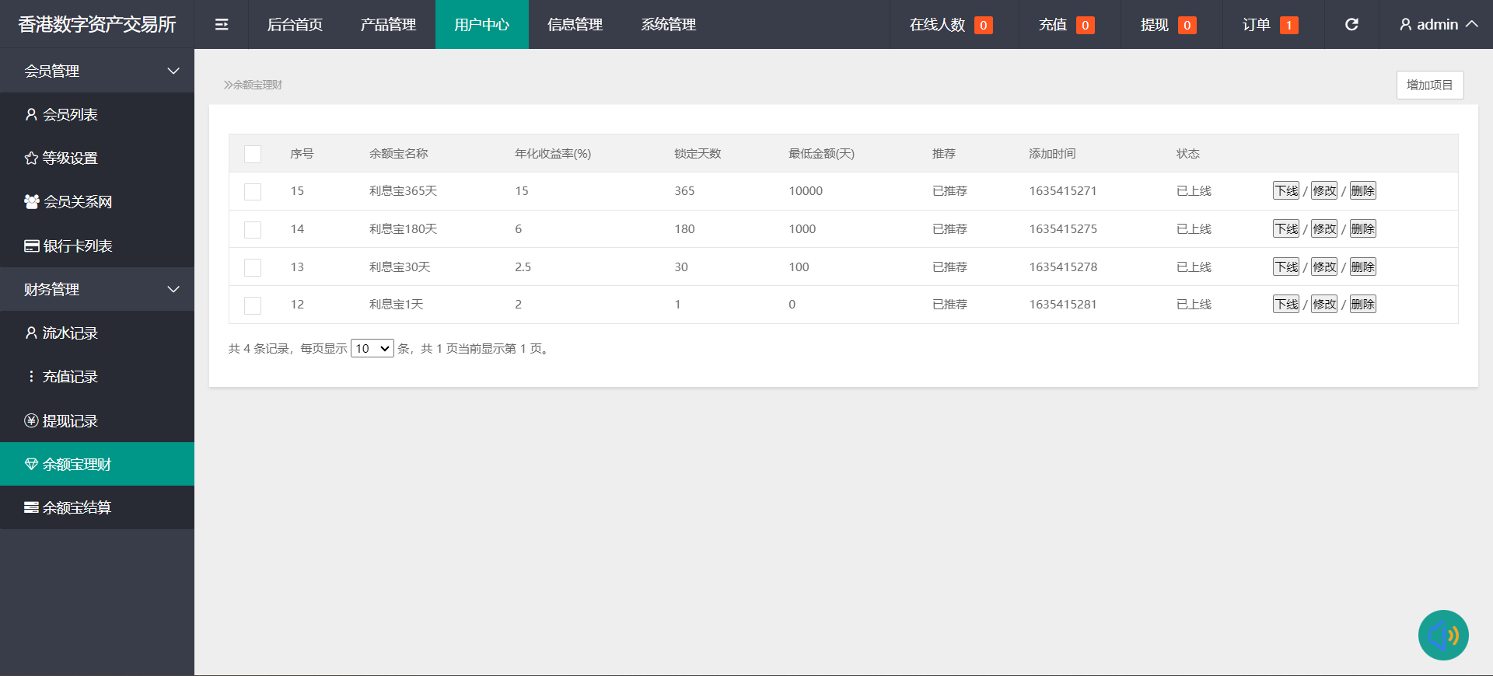The height and width of the screenshot is (676, 1493).
Task: Open the 系统管理 top menu
Action: [668, 25]
